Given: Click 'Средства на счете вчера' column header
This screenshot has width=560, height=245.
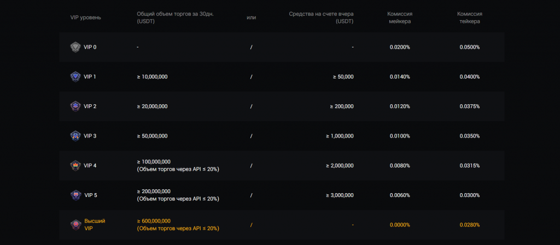Looking at the screenshot, I should tap(321, 14).
